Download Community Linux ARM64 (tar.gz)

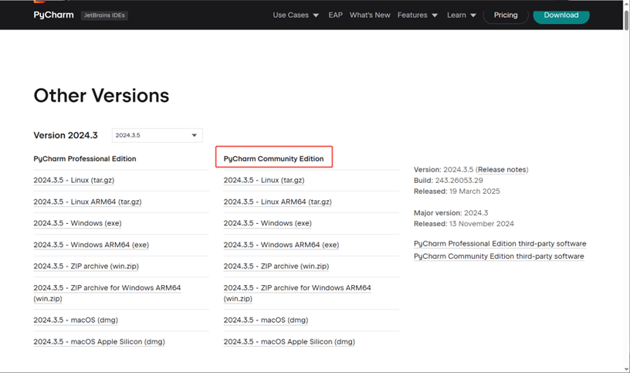pos(277,202)
